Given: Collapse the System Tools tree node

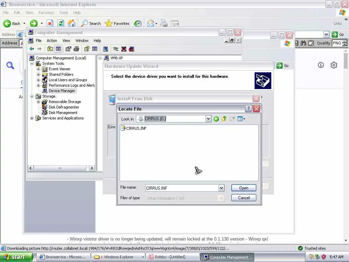Looking at the screenshot, I should point(32,63).
